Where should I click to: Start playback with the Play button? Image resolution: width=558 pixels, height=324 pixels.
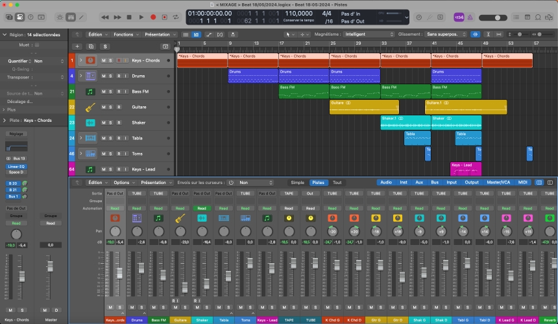141,17
